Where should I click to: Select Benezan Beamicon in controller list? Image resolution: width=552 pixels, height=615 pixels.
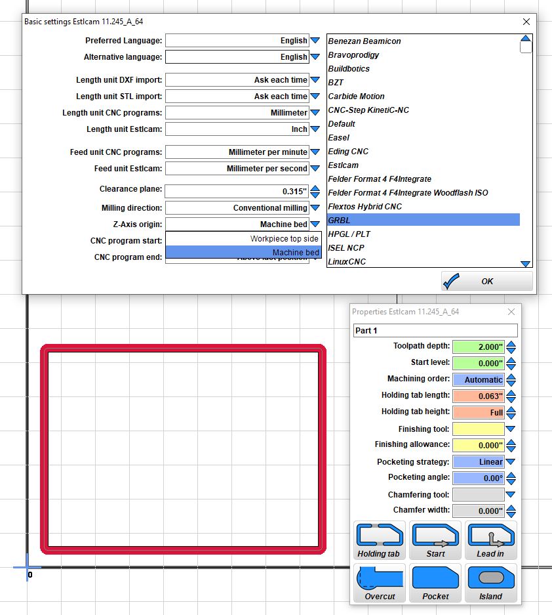coord(424,41)
